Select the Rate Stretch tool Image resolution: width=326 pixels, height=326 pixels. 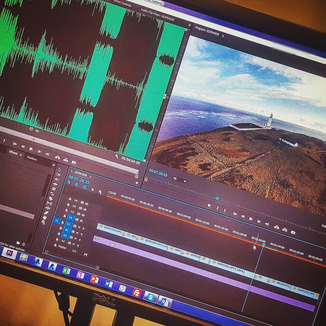coord(53,194)
